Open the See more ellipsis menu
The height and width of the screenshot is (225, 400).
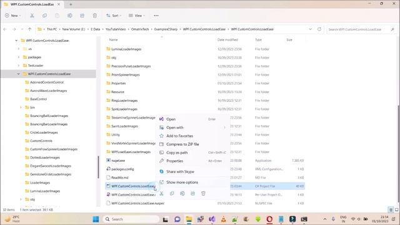point(156,16)
